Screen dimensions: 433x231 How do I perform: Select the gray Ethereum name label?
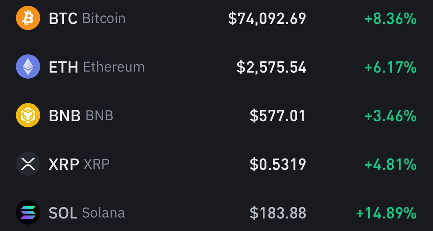click(114, 67)
